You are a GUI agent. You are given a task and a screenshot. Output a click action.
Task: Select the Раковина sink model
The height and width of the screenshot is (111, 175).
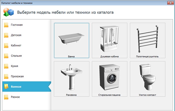pos(71,79)
